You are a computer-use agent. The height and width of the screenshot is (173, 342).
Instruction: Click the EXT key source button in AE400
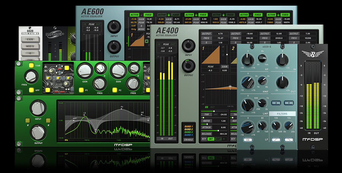tap(219, 139)
